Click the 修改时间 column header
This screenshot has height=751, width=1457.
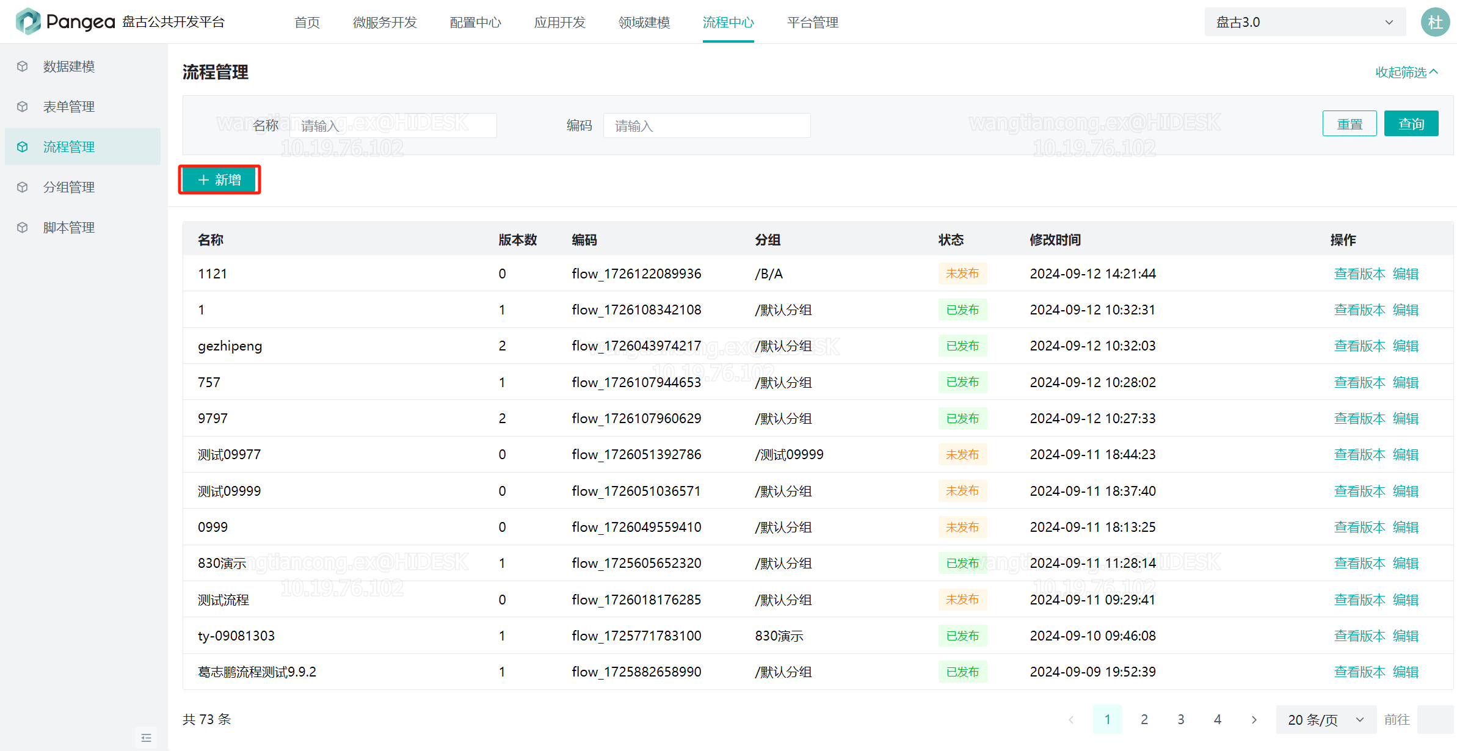pyautogui.click(x=1055, y=240)
